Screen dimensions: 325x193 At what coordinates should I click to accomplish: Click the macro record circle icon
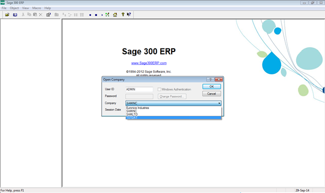coord(90,15)
